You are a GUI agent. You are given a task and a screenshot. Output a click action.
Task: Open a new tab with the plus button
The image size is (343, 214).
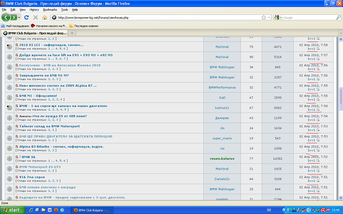pos(72,33)
